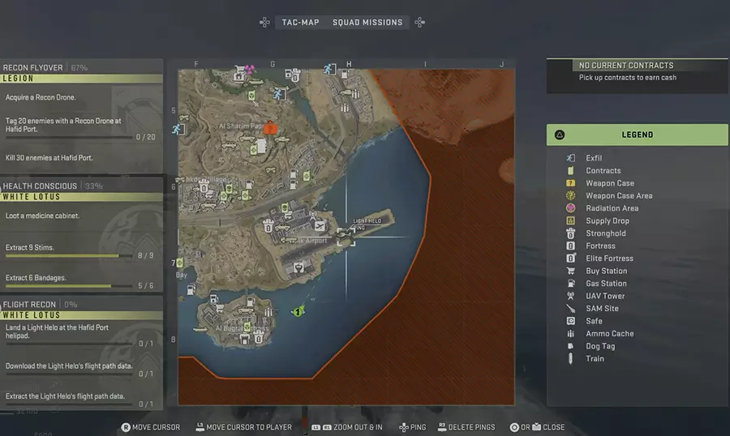Viewport: 730px width, 436px height.
Task: Select the PING prompt
Action: 413,427
